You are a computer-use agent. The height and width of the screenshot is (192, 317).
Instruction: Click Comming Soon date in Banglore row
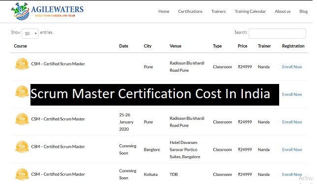coord(128,149)
